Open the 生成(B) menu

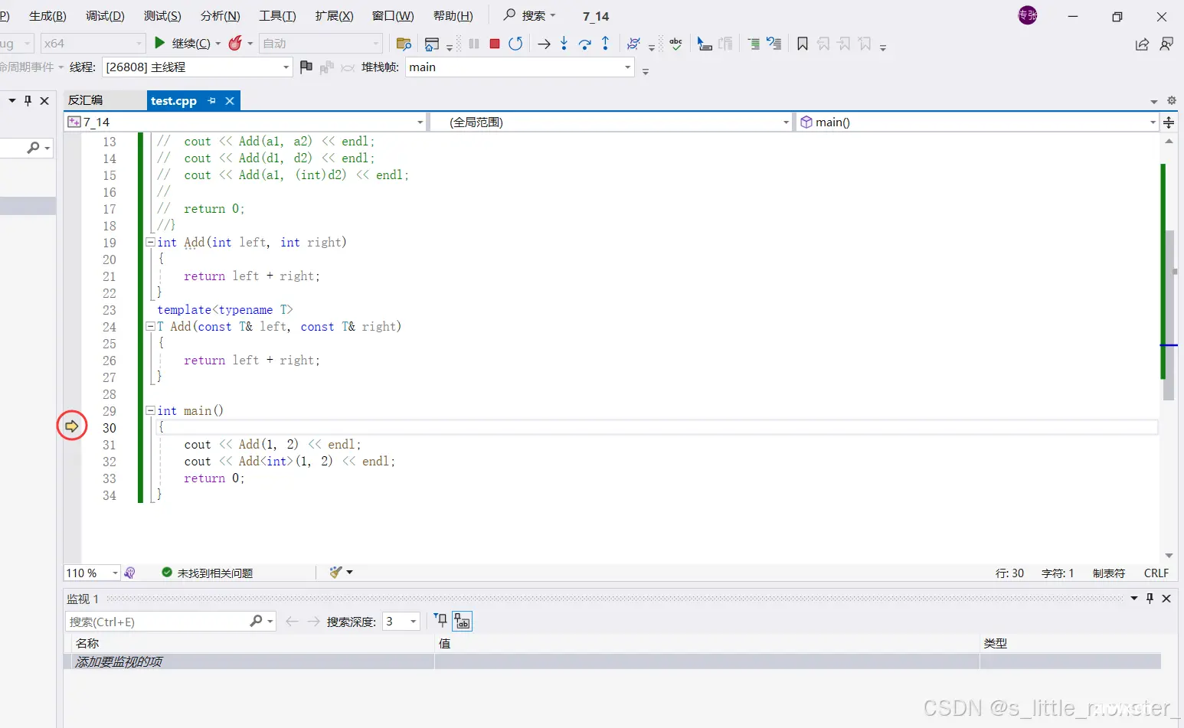[47, 15]
